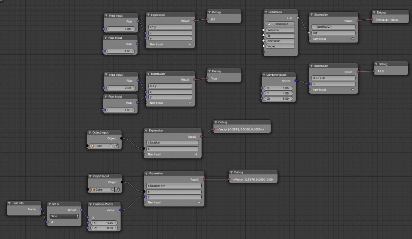Collapse the Expression node containing 'x < y'
This screenshot has height=239, width=412.
pos(148,74)
